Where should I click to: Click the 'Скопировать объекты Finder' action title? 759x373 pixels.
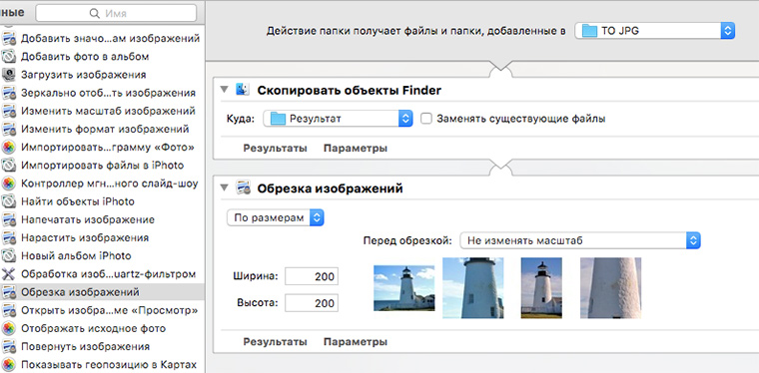pyautogui.click(x=349, y=91)
